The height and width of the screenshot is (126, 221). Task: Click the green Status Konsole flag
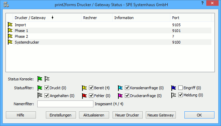click(x=40, y=79)
